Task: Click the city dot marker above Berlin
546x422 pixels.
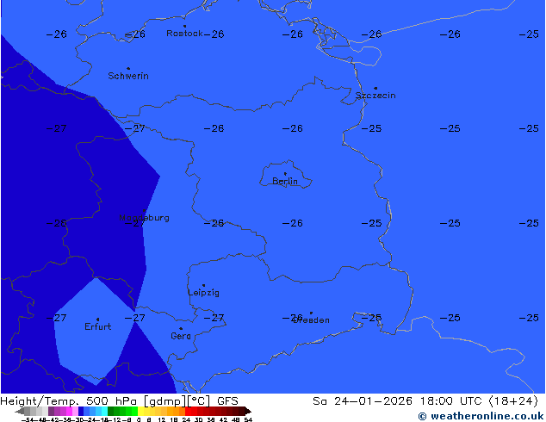Action: (285, 174)
